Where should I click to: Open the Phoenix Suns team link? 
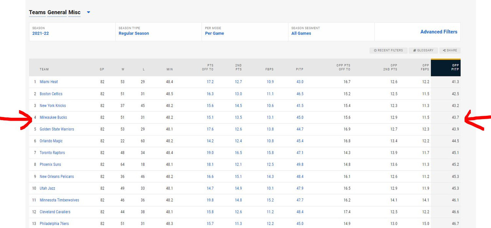[50, 165]
